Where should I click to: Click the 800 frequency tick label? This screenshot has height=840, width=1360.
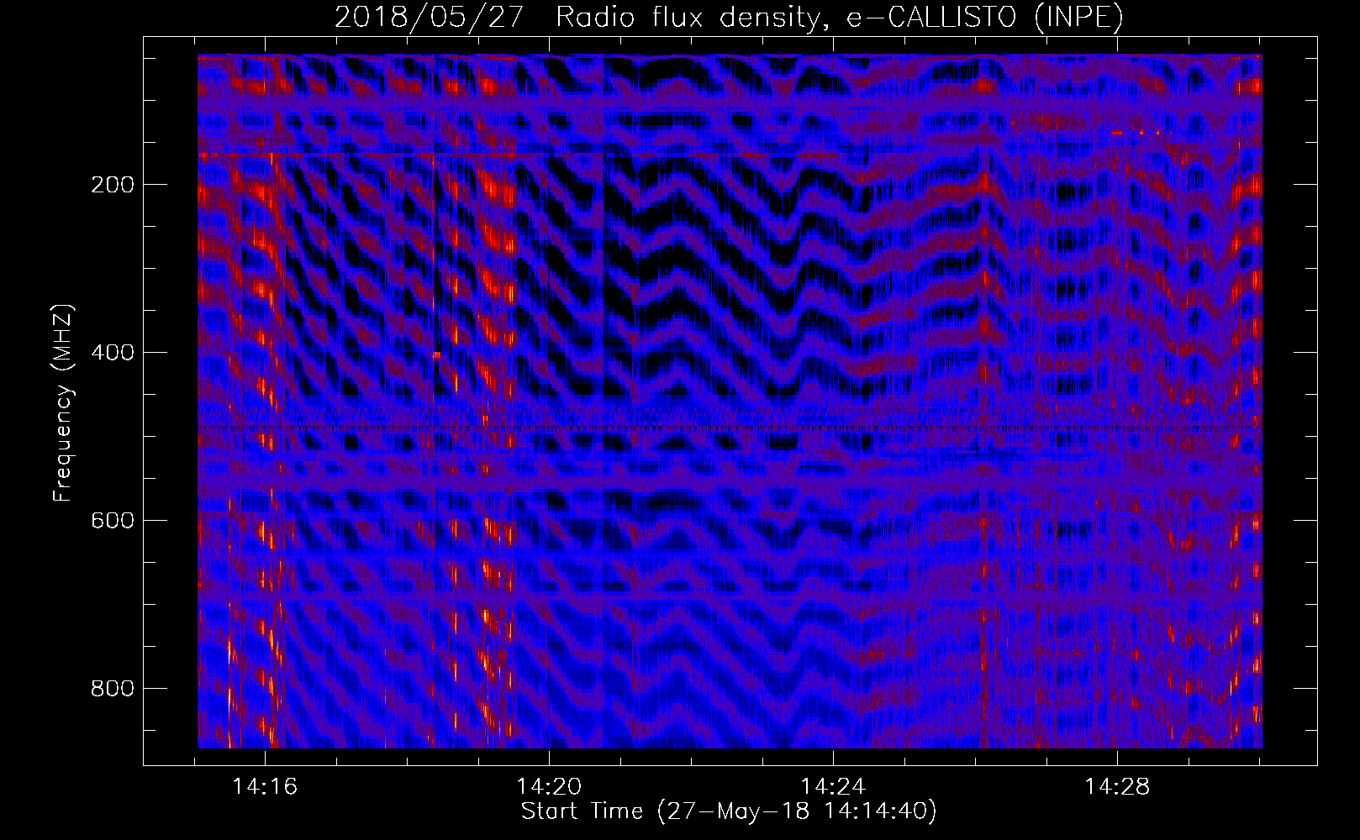coord(113,689)
